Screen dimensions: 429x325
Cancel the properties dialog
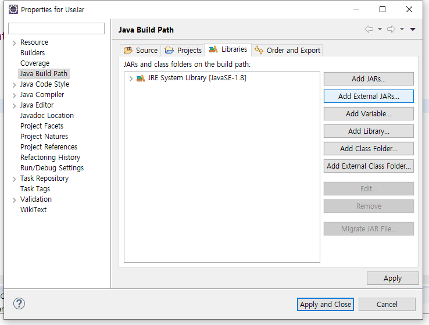pyautogui.click(x=387, y=304)
